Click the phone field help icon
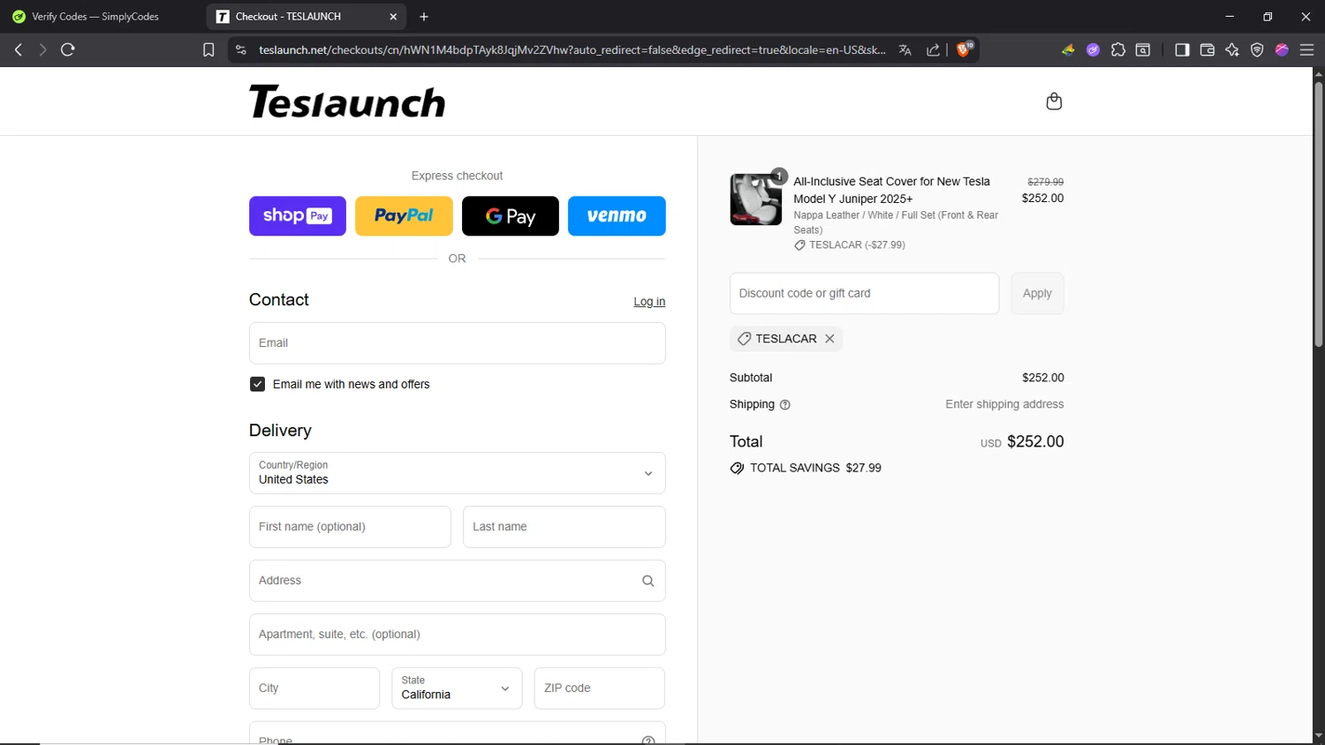The height and width of the screenshot is (745, 1325). tap(647, 740)
